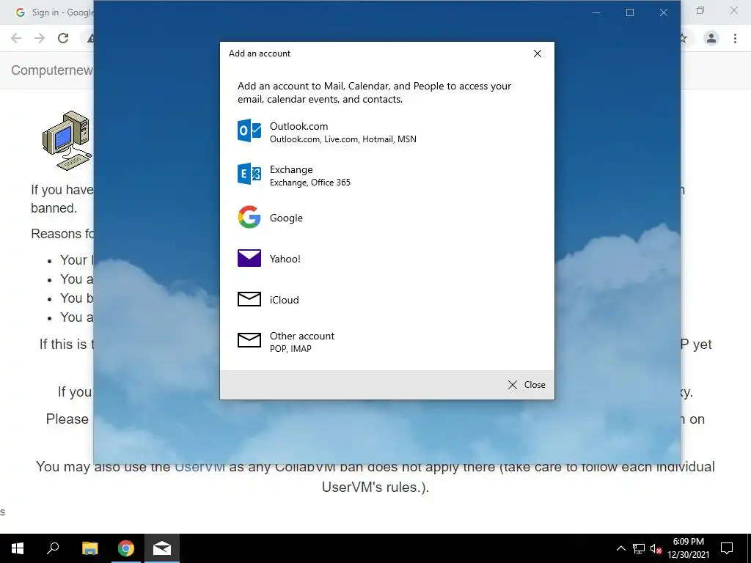751x563 pixels.
Task: Show hidden system tray icons
Action: tap(620, 548)
